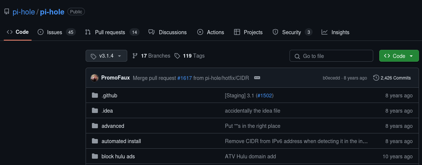This screenshot has height=165, width=422.
Task: Open the v3.1.4 tag switcher dropdown
Action: coord(106,56)
